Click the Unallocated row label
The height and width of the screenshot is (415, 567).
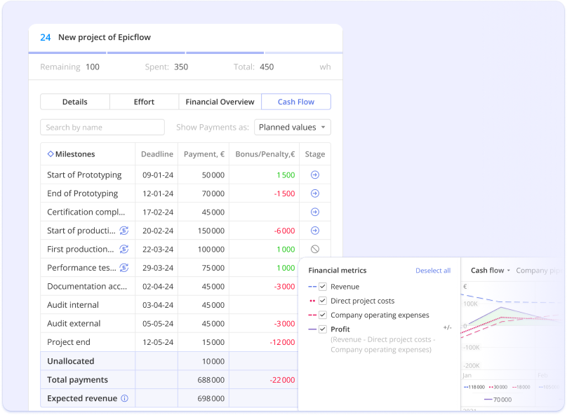tap(70, 361)
